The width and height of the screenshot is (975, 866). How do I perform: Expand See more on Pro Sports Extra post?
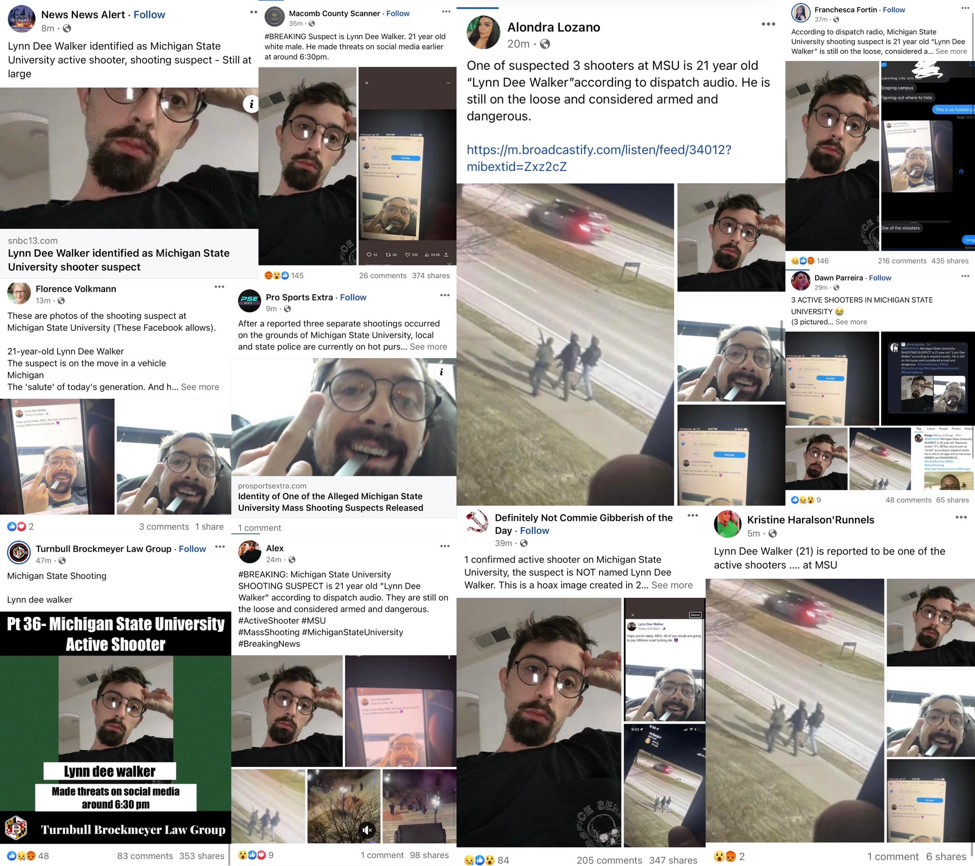428,347
